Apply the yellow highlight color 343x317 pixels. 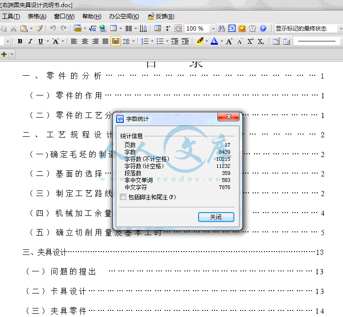click(x=199, y=41)
